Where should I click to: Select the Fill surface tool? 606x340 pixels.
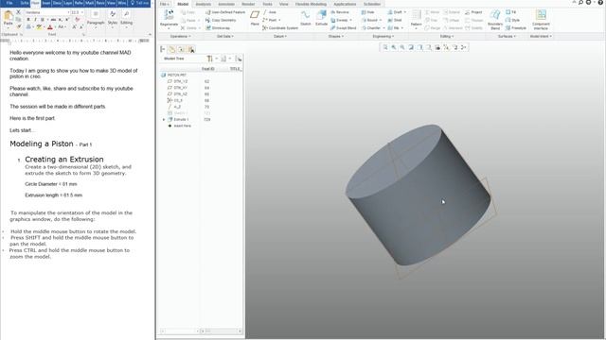tap(510, 12)
